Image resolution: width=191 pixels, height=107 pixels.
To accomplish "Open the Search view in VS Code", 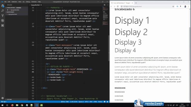I will pyautogui.click(x=3, y=11).
